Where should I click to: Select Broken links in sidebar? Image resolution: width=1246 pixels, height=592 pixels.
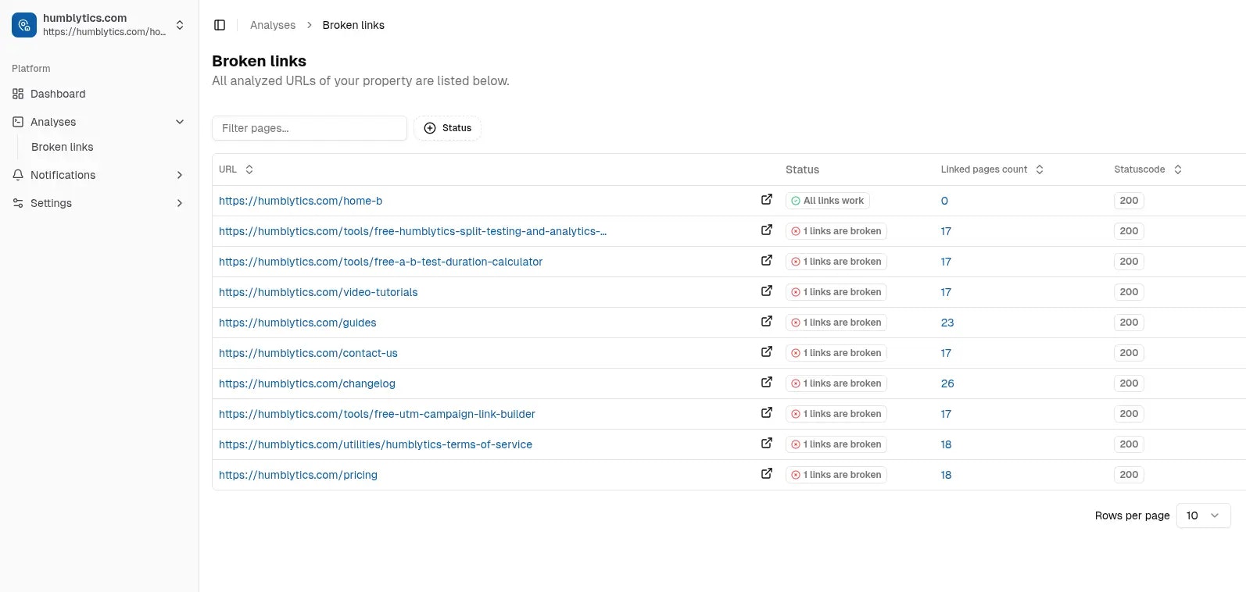(63, 147)
